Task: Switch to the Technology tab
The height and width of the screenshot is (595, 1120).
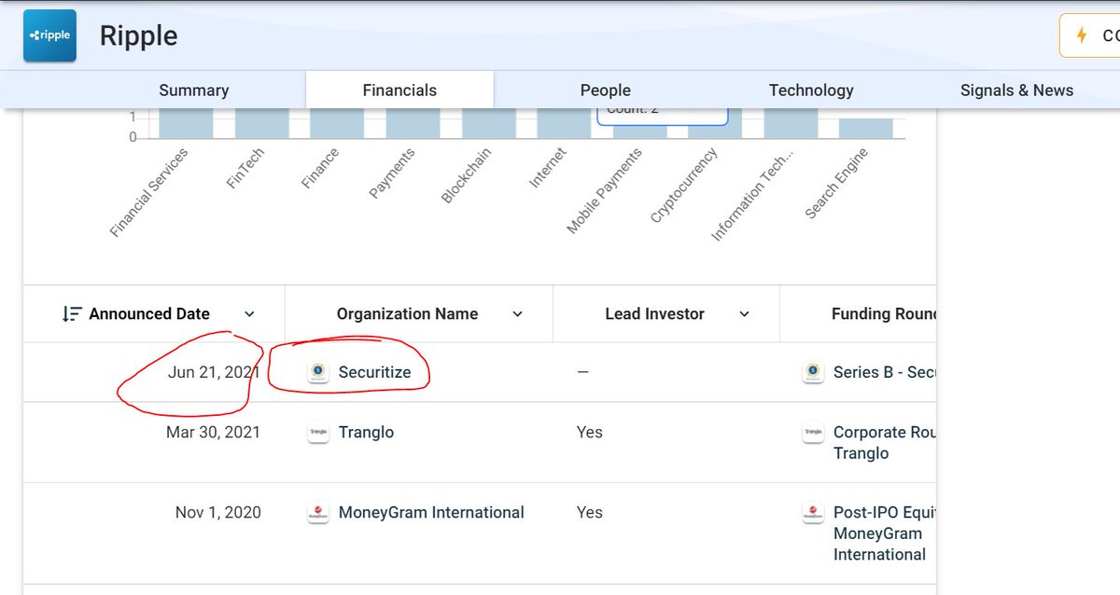Action: [811, 90]
